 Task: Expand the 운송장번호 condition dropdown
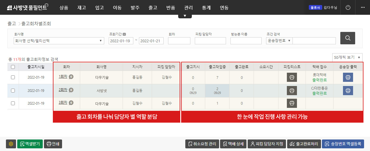tap(279, 41)
